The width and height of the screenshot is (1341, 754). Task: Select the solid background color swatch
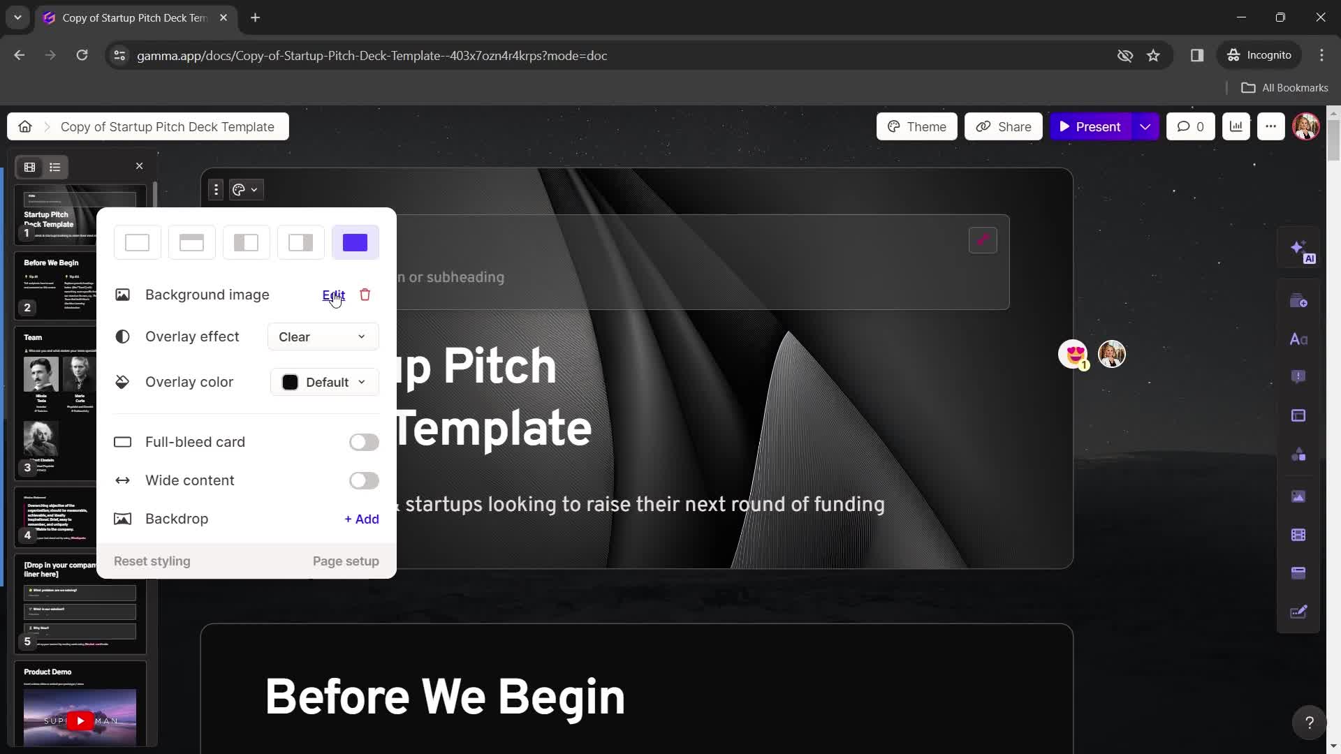[x=356, y=242]
